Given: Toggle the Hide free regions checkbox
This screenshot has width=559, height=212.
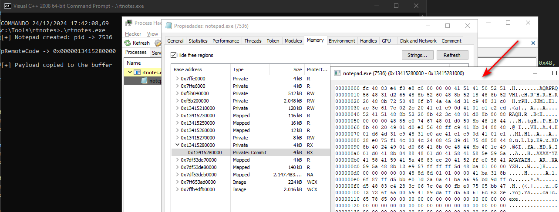Looking at the screenshot, I should (174, 55).
